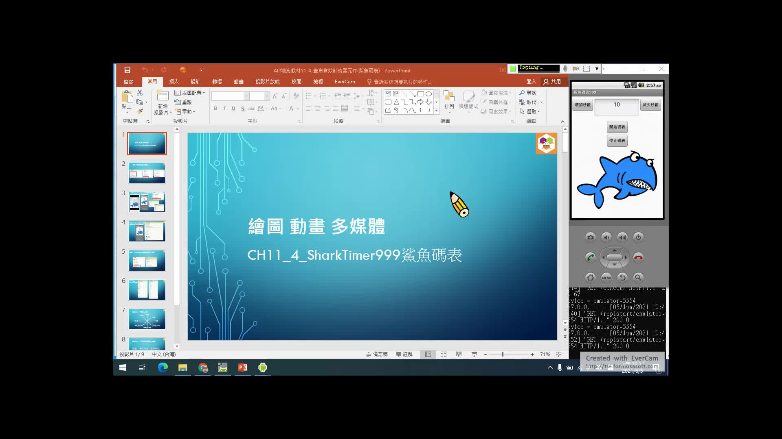Image resolution: width=782 pixels, height=439 pixels.
Task: Click EverCam microphone icon
Action: click(x=565, y=69)
